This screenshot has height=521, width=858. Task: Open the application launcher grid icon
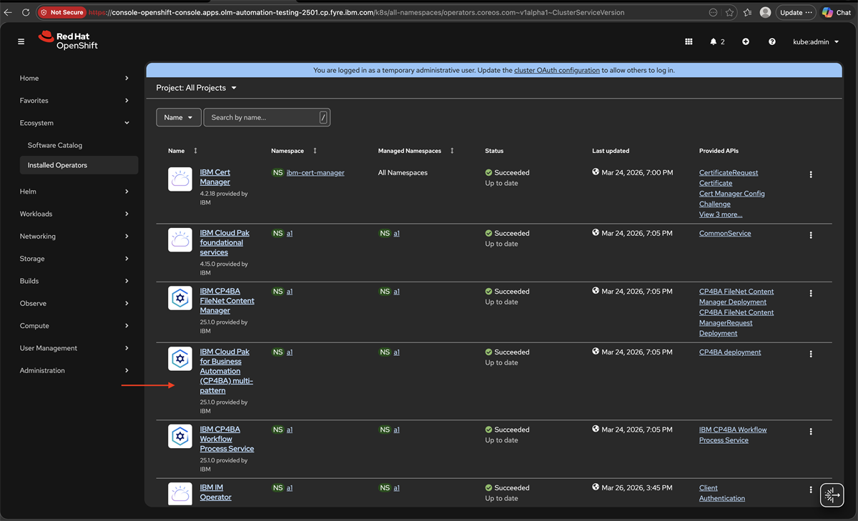click(x=689, y=41)
